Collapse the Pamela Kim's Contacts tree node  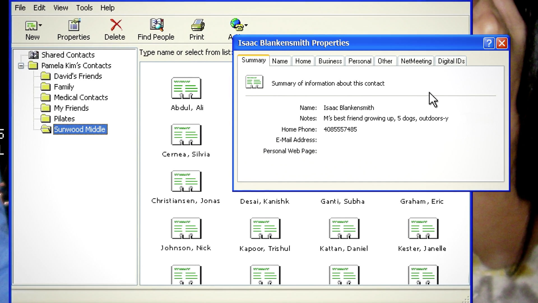point(21,66)
